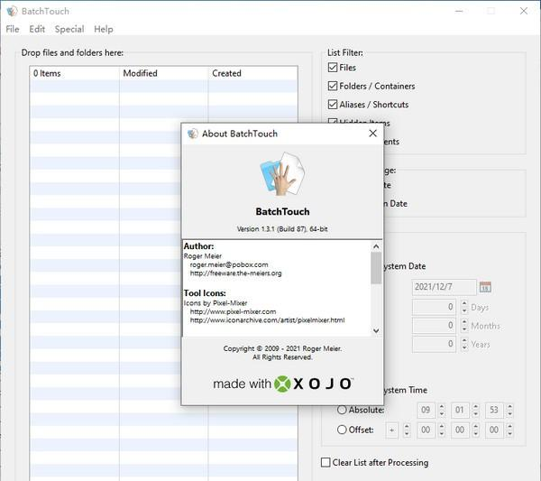This screenshot has width=541, height=481.
Task: Open http://freeware.the-meiers.org link
Action: click(x=235, y=273)
